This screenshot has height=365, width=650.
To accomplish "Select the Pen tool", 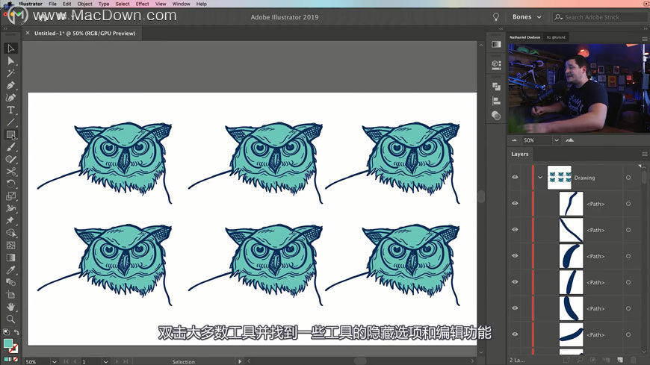I will coord(10,85).
